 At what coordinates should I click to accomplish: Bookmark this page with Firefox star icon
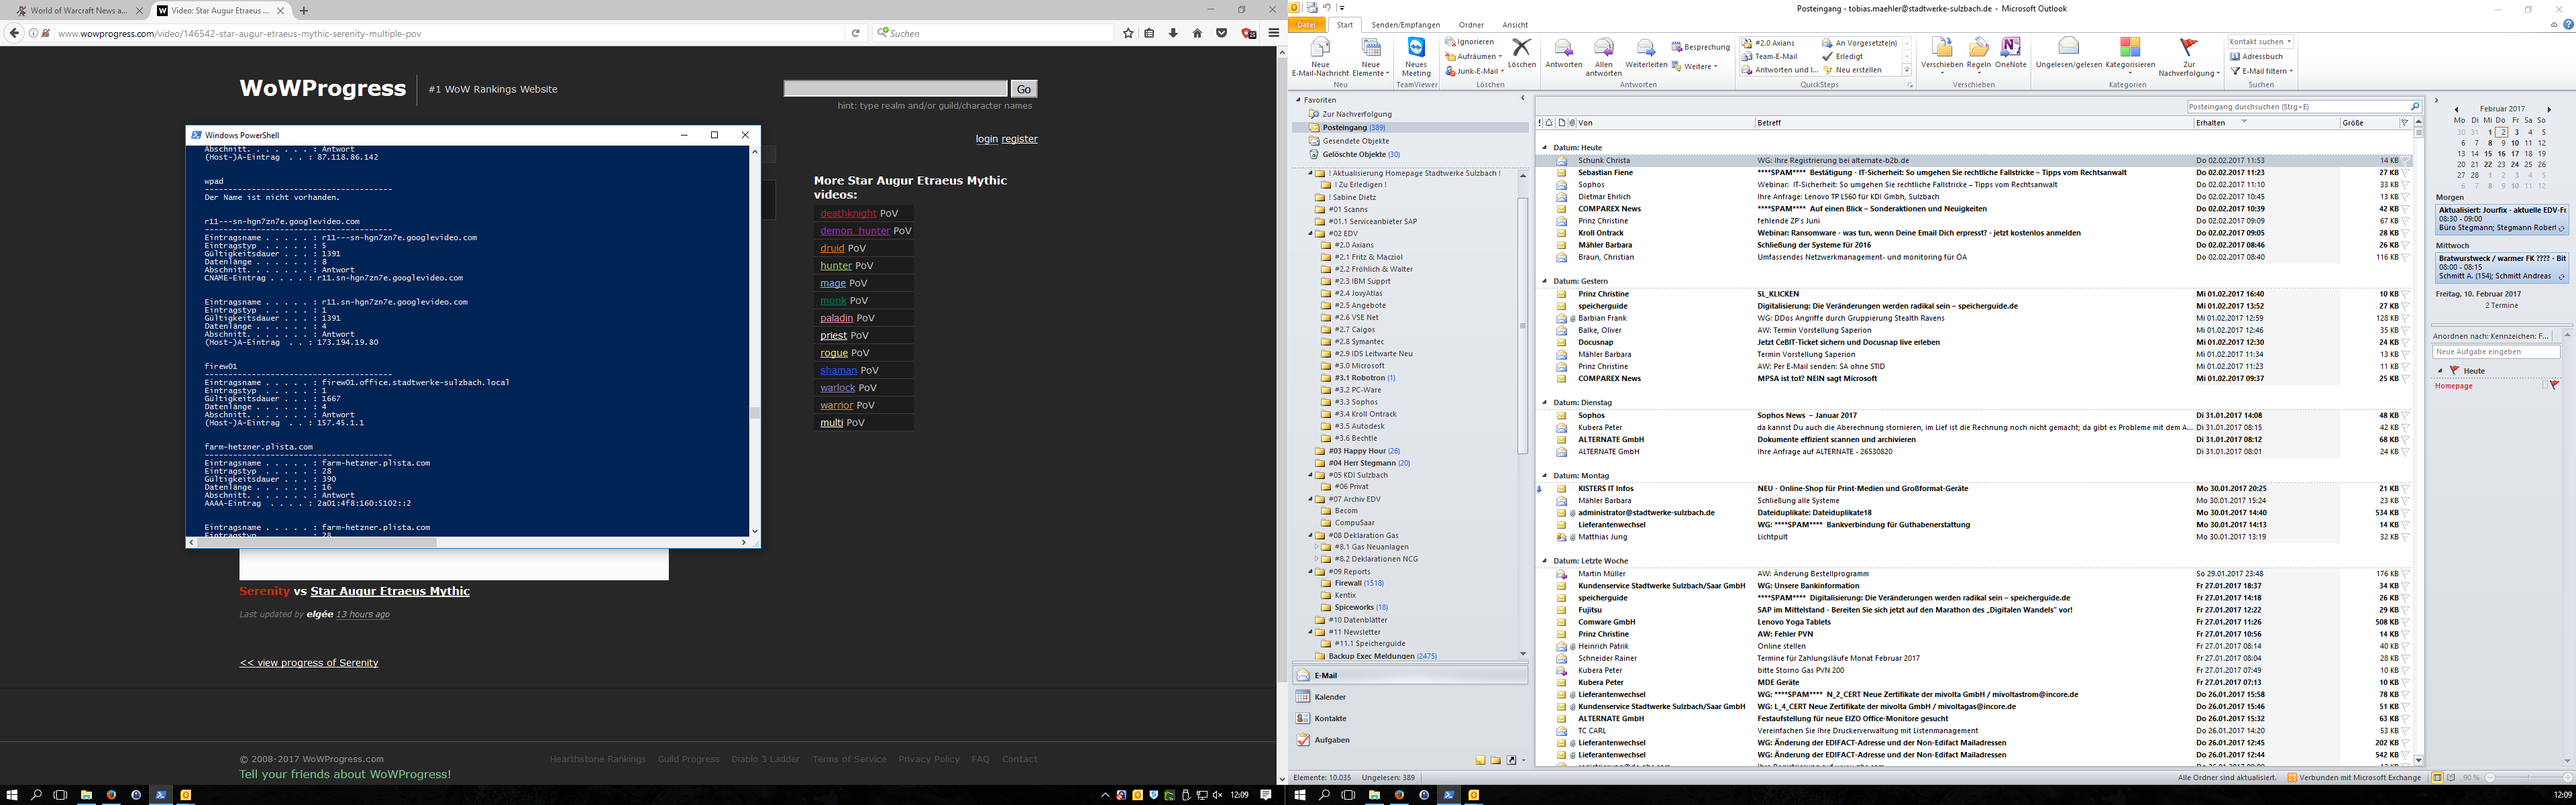pos(1128,33)
